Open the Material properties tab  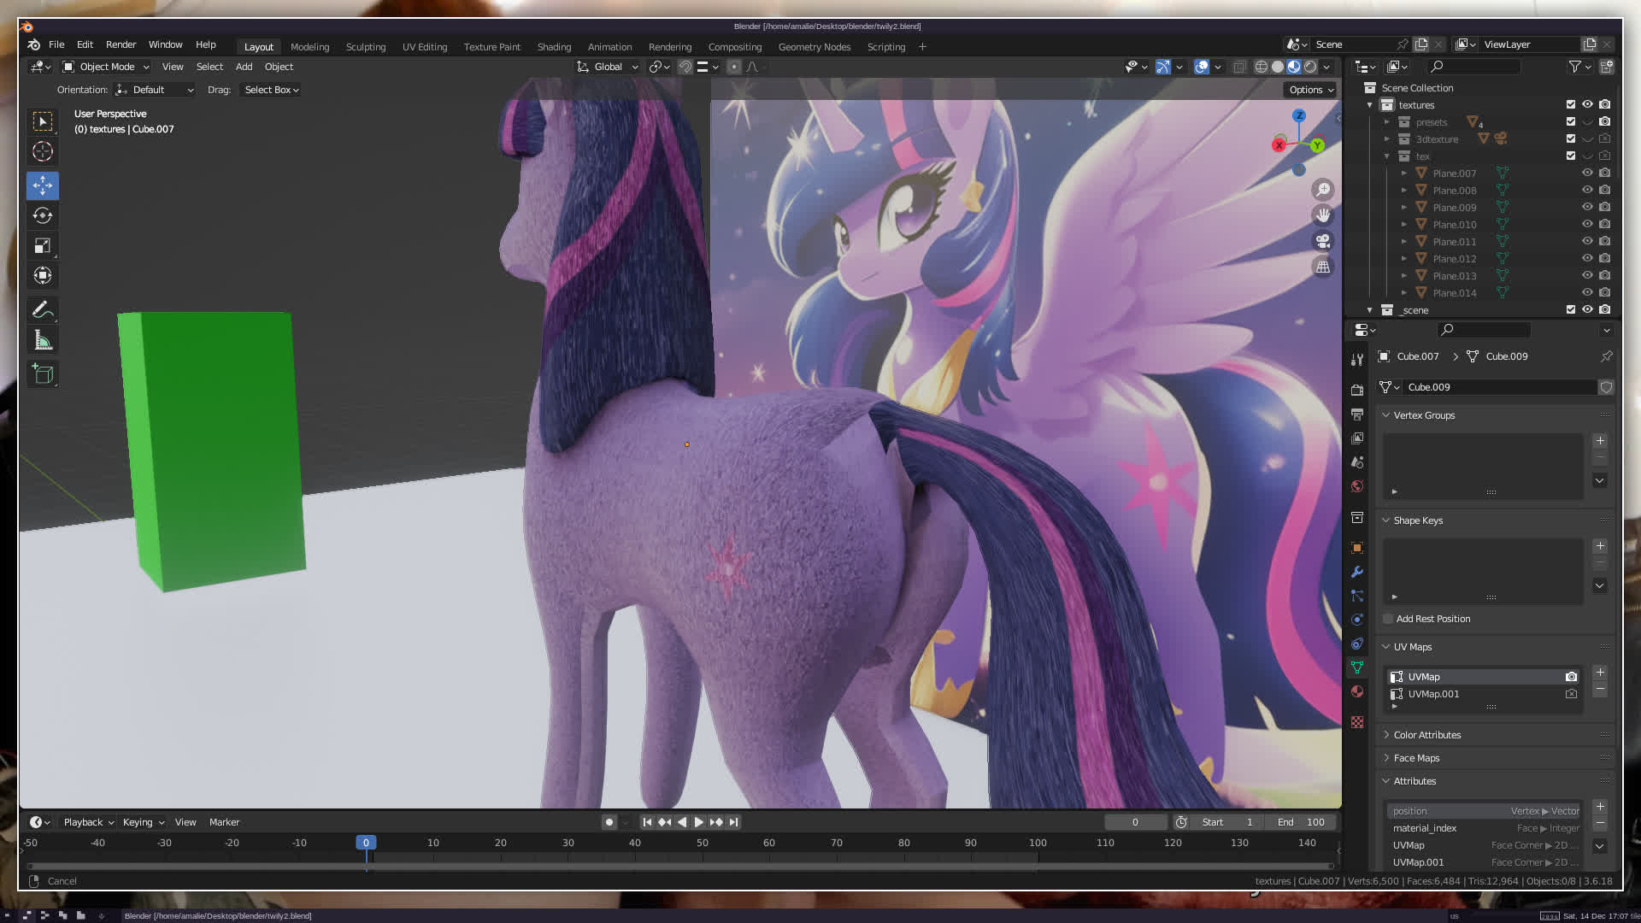click(x=1357, y=691)
